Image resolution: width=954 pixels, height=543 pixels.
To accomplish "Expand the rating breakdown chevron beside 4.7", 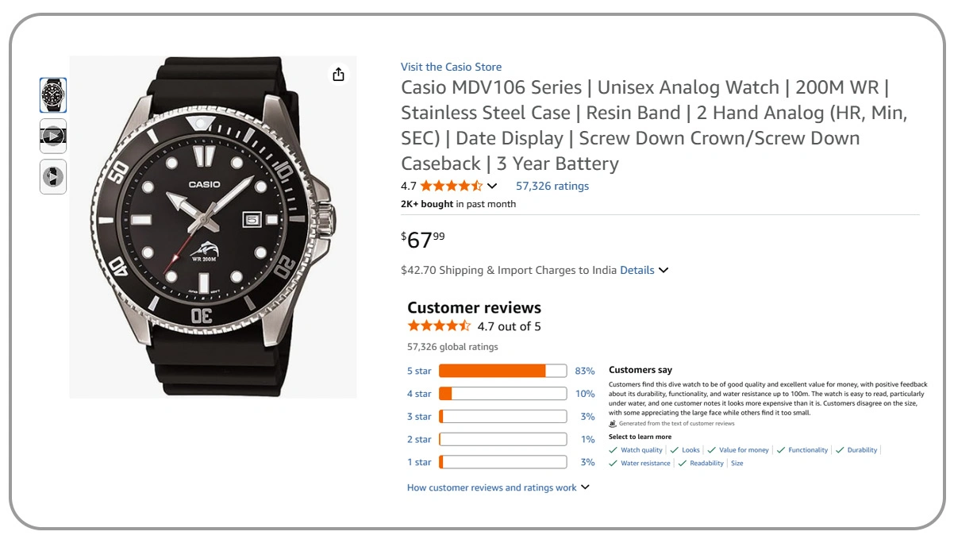I will (x=492, y=186).
